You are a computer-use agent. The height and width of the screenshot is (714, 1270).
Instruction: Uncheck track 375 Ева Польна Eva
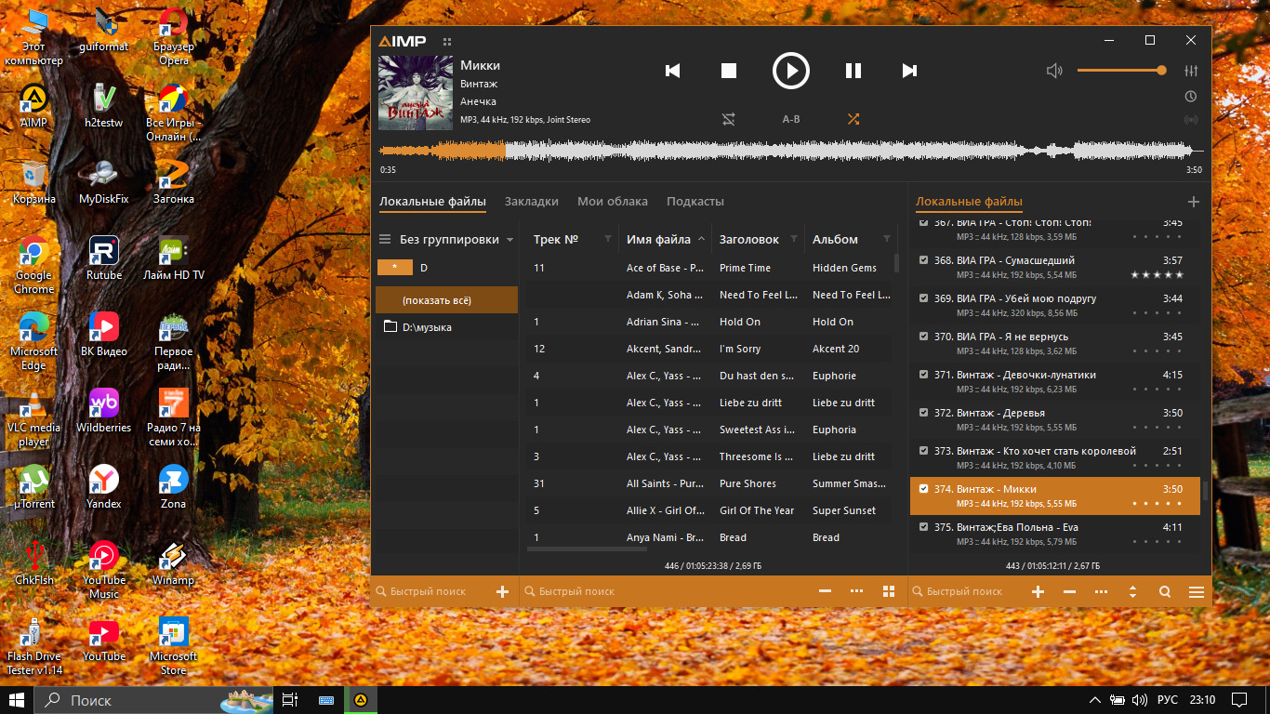(923, 527)
